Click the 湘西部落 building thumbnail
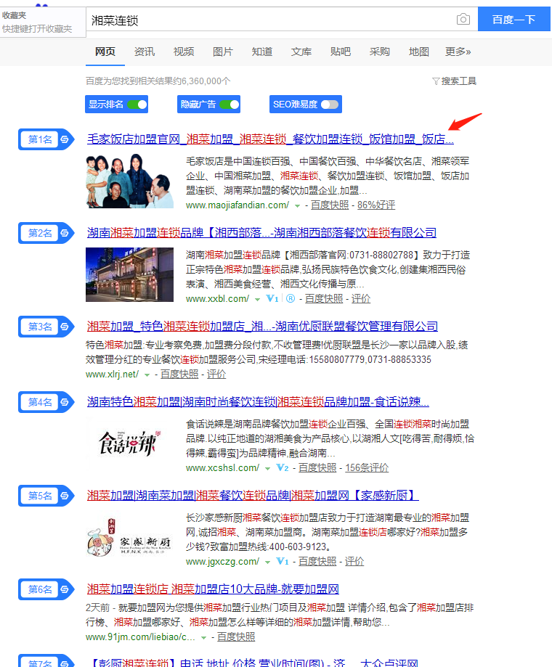The width and height of the screenshot is (552, 667). (129, 274)
